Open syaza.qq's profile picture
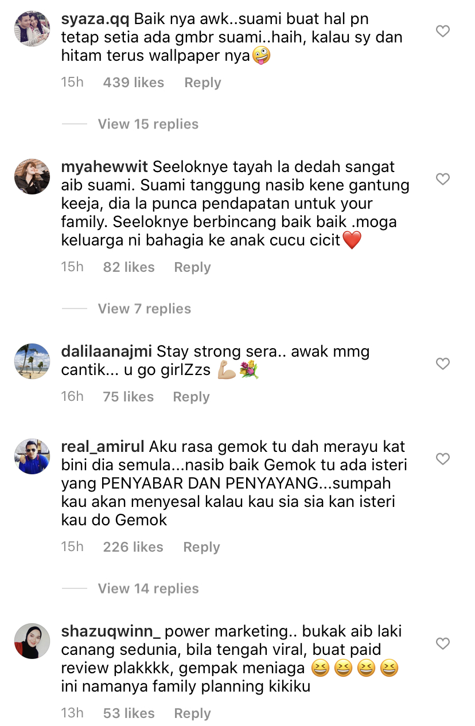The image size is (475, 726). click(32, 28)
